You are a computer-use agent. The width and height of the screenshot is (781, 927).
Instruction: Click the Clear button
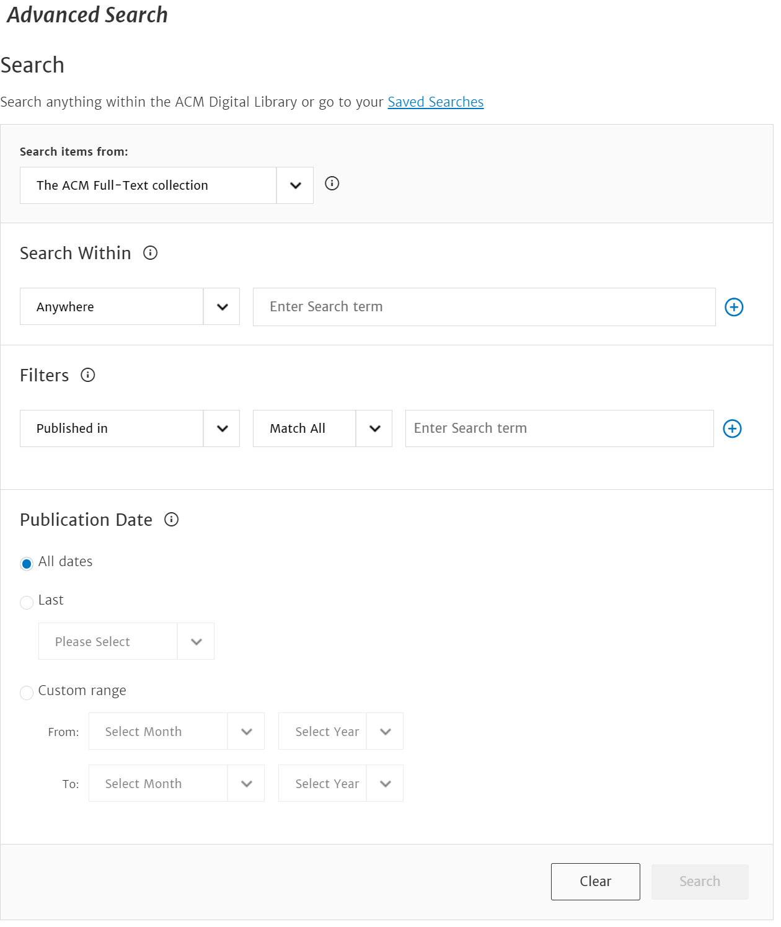click(596, 882)
